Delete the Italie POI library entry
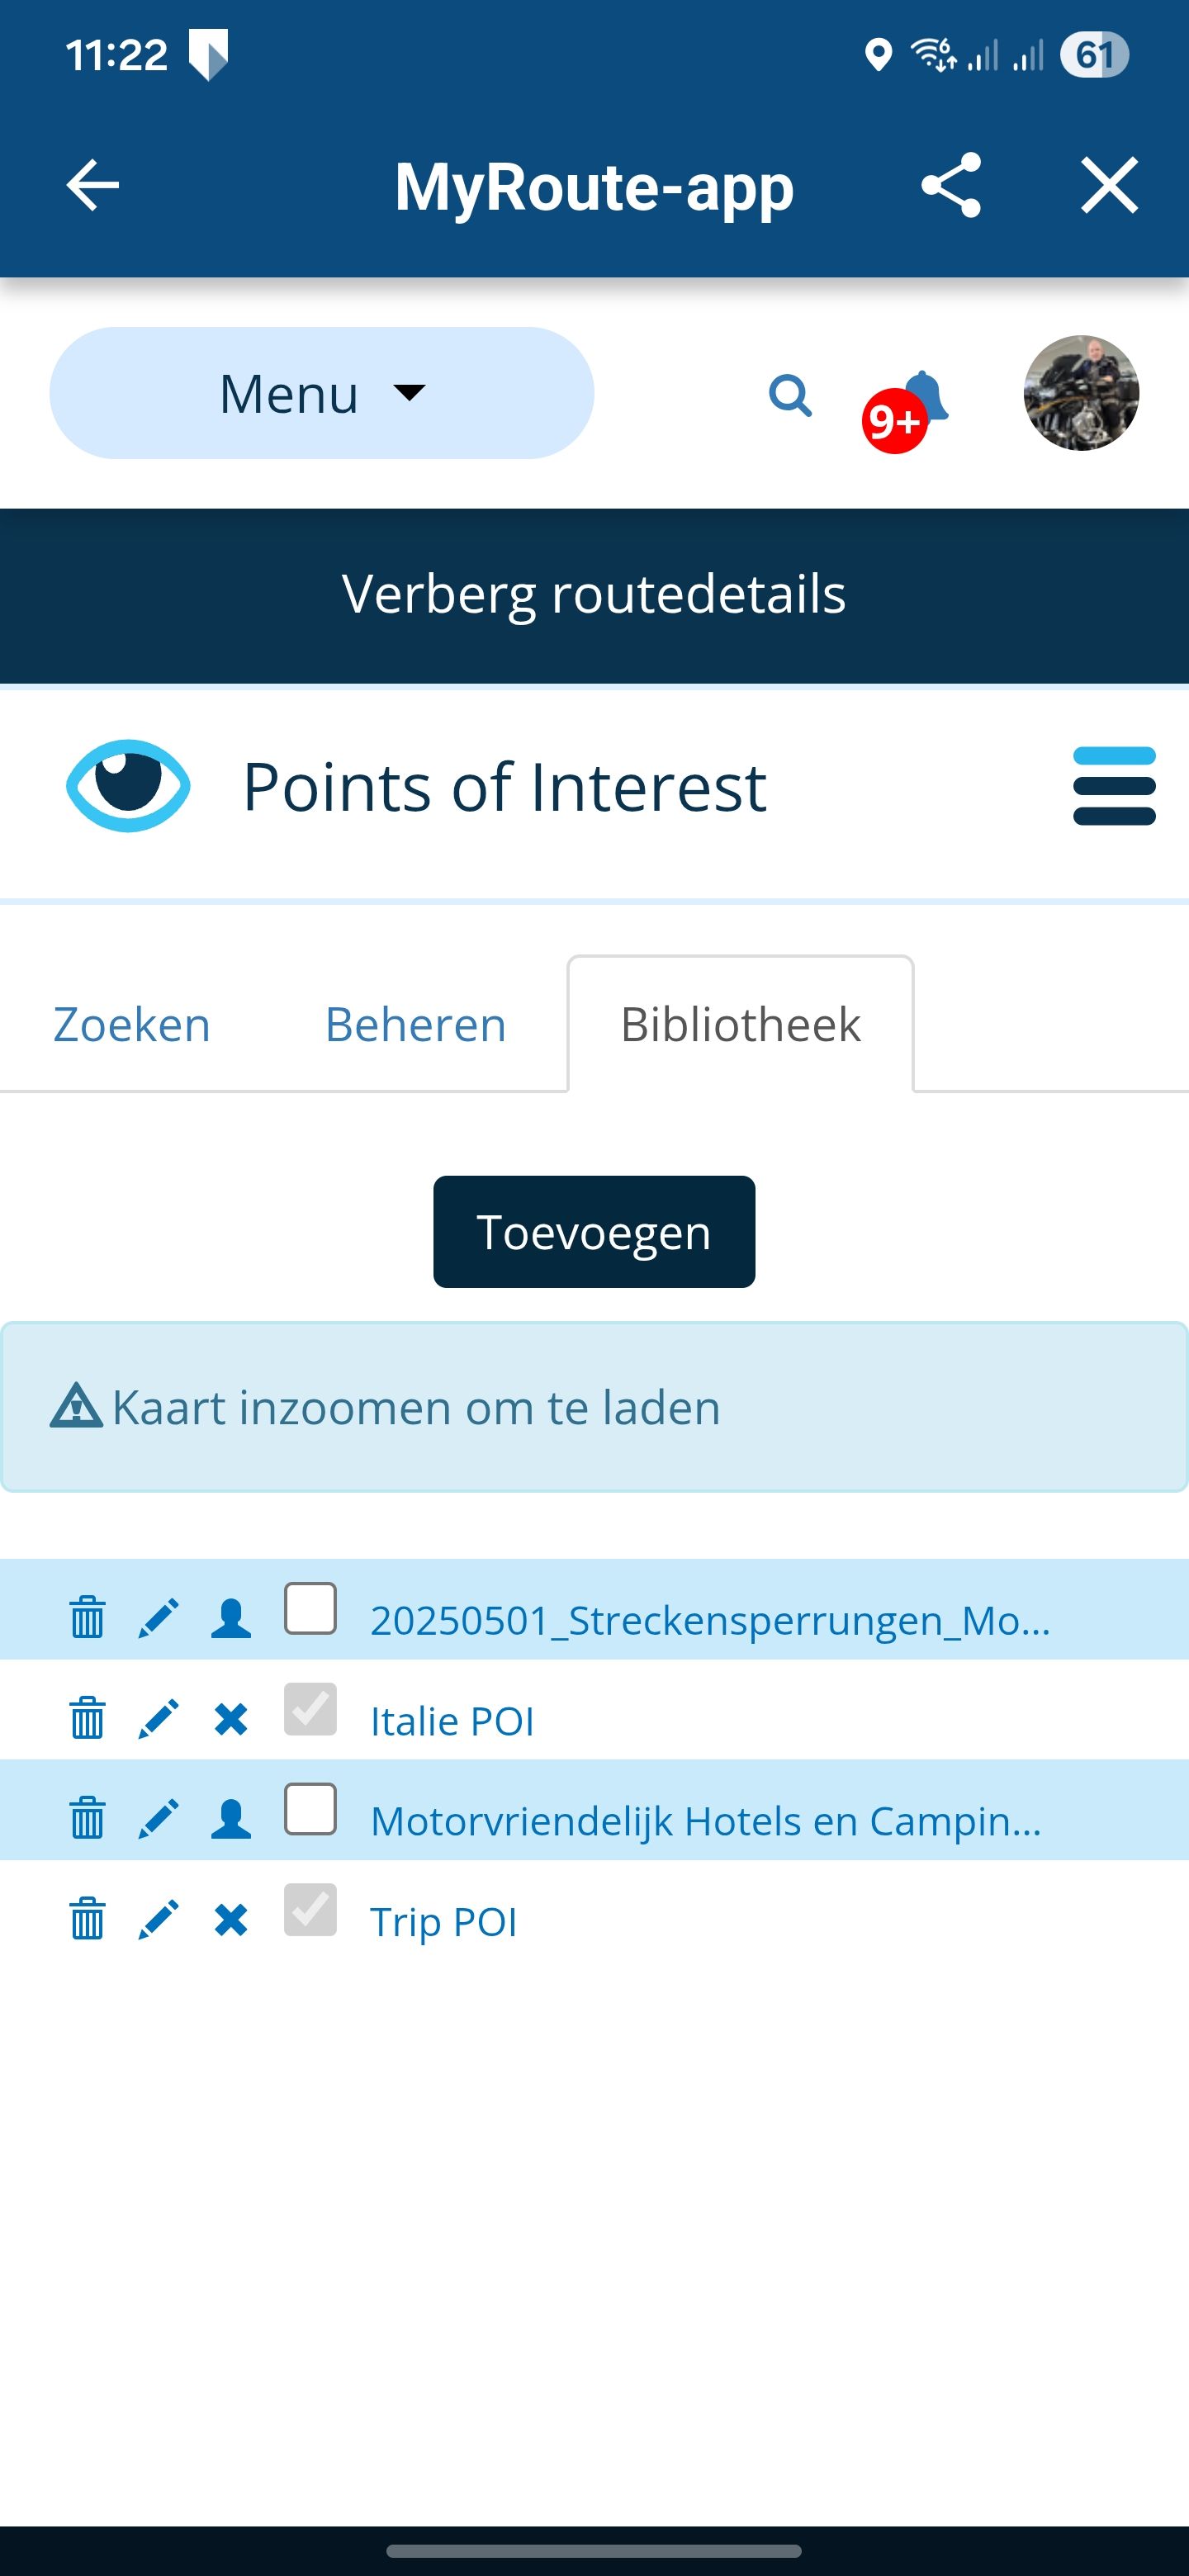 pyautogui.click(x=87, y=1719)
